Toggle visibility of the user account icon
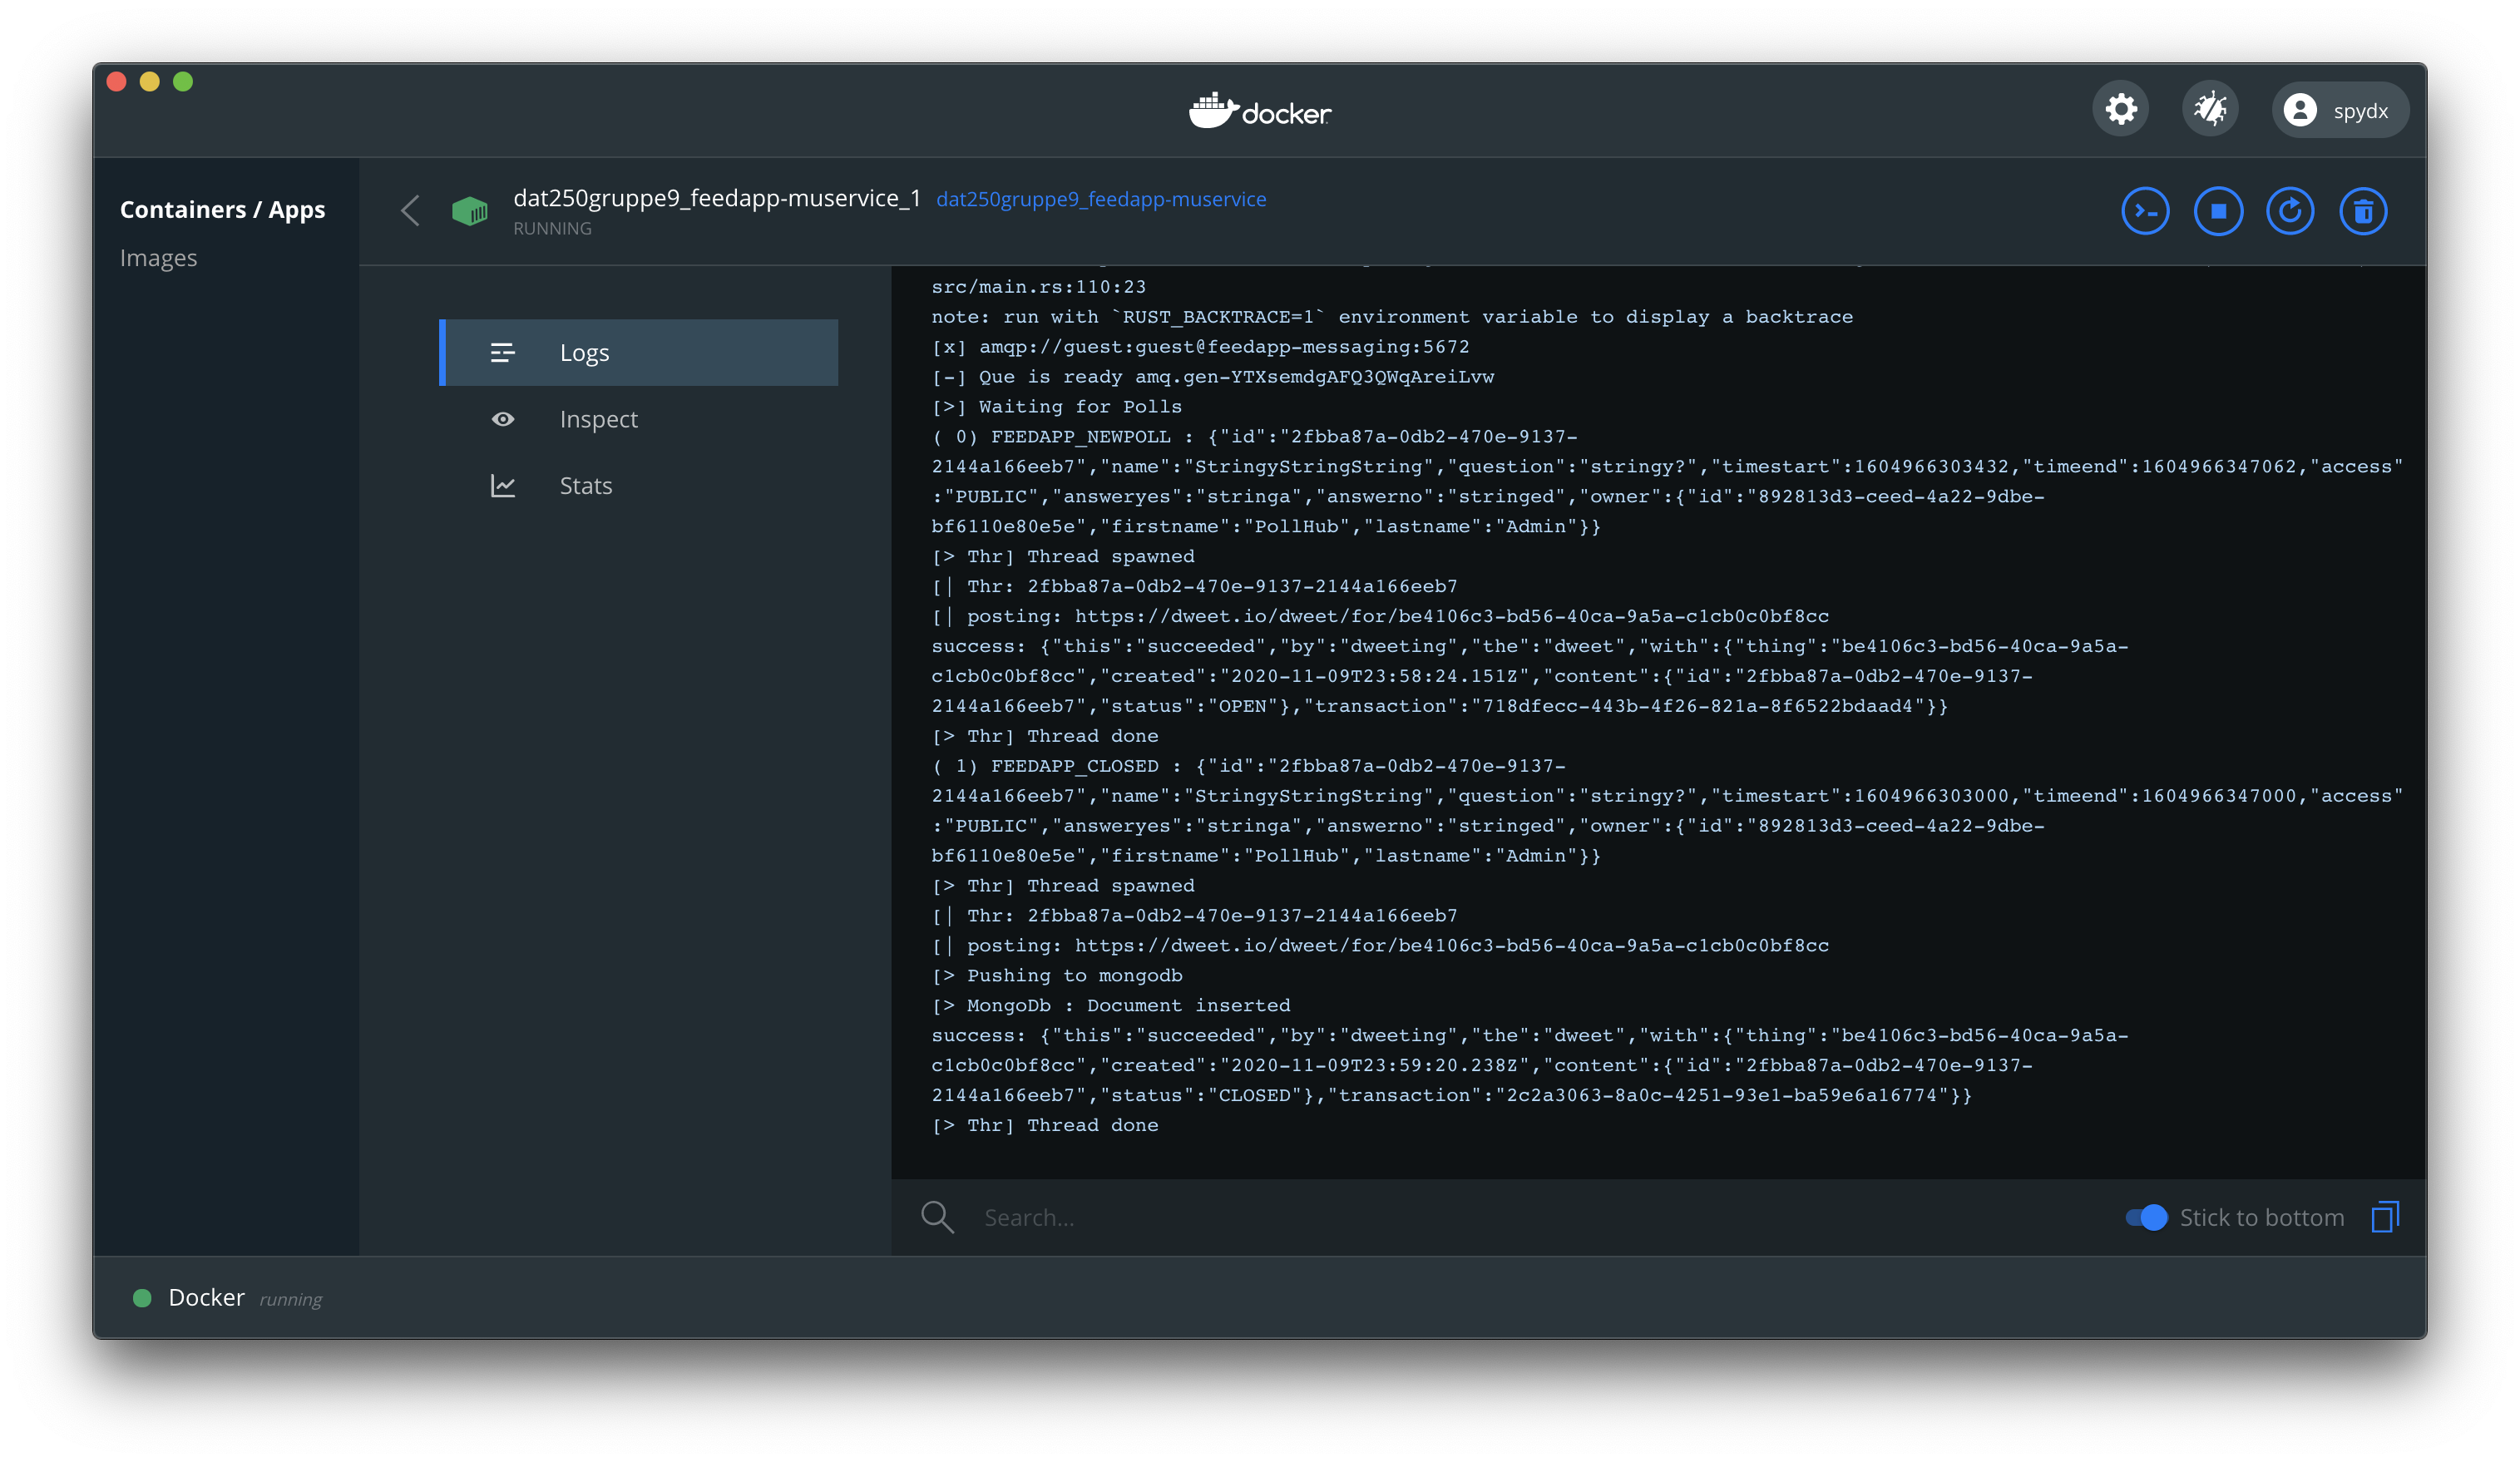The width and height of the screenshot is (2520, 1462). (x=2302, y=110)
